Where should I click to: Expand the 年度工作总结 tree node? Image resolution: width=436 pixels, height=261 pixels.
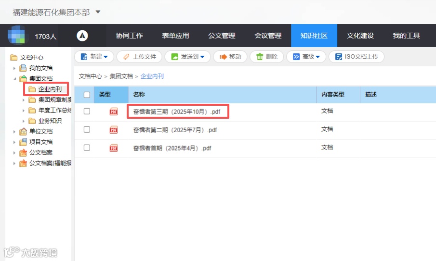[24, 111]
